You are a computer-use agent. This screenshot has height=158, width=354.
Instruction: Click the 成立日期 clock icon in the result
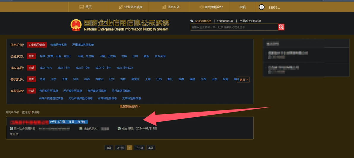pyautogui.click(x=119, y=129)
